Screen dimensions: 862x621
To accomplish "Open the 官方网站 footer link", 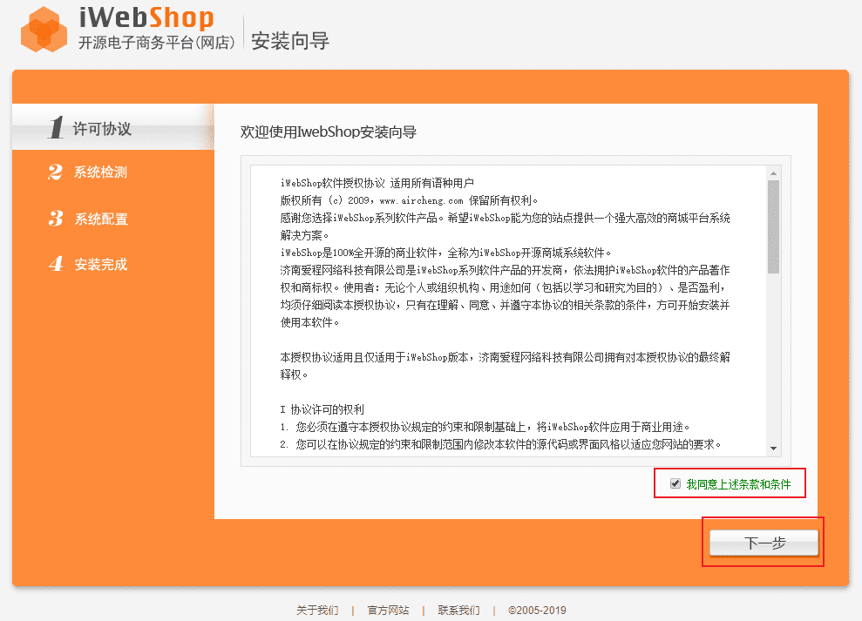I will [388, 610].
